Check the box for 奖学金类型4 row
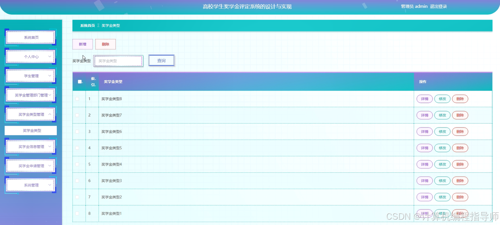The height and width of the screenshot is (225, 500). point(77,164)
